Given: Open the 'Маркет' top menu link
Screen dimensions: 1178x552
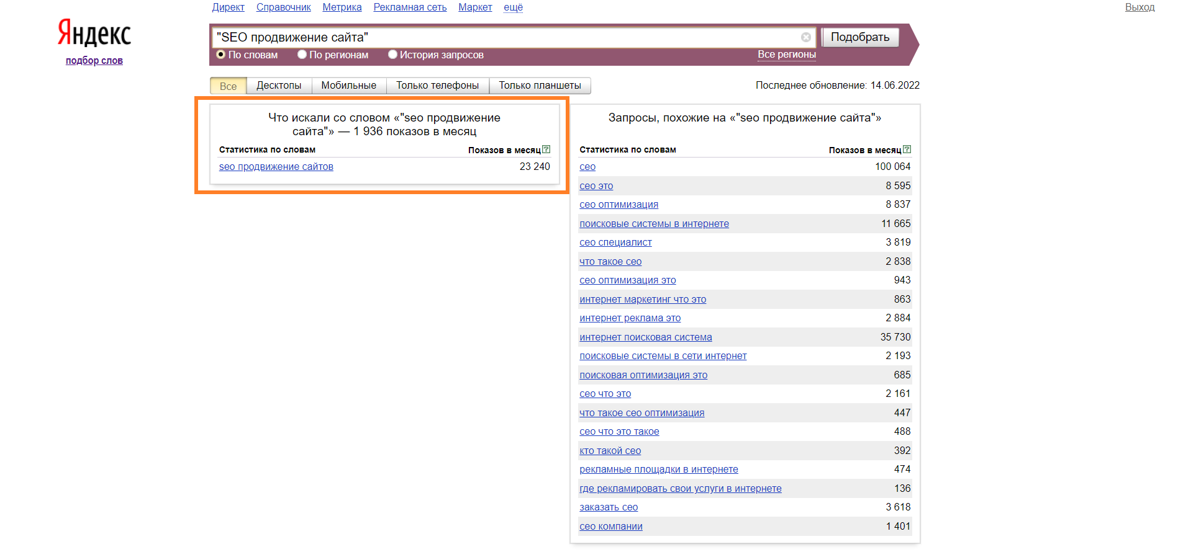Looking at the screenshot, I should (x=476, y=7).
